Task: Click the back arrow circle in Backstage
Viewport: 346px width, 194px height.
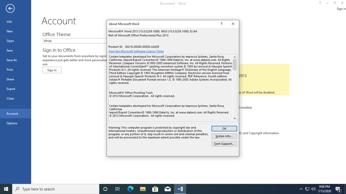Action: click(10, 9)
